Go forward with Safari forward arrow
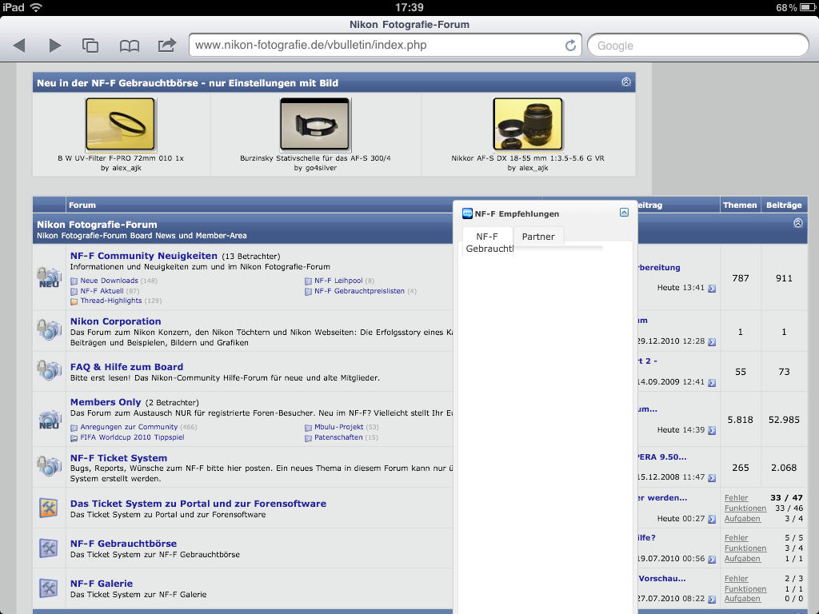Image resolution: width=819 pixels, height=614 pixels. pyautogui.click(x=55, y=46)
